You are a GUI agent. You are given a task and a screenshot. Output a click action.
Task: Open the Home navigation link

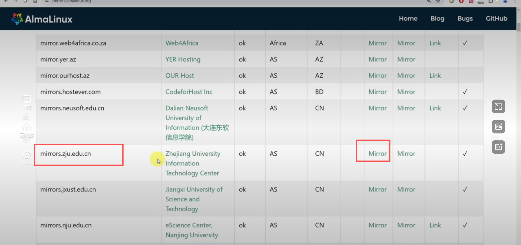pyautogui.click(x=408, y=18)
